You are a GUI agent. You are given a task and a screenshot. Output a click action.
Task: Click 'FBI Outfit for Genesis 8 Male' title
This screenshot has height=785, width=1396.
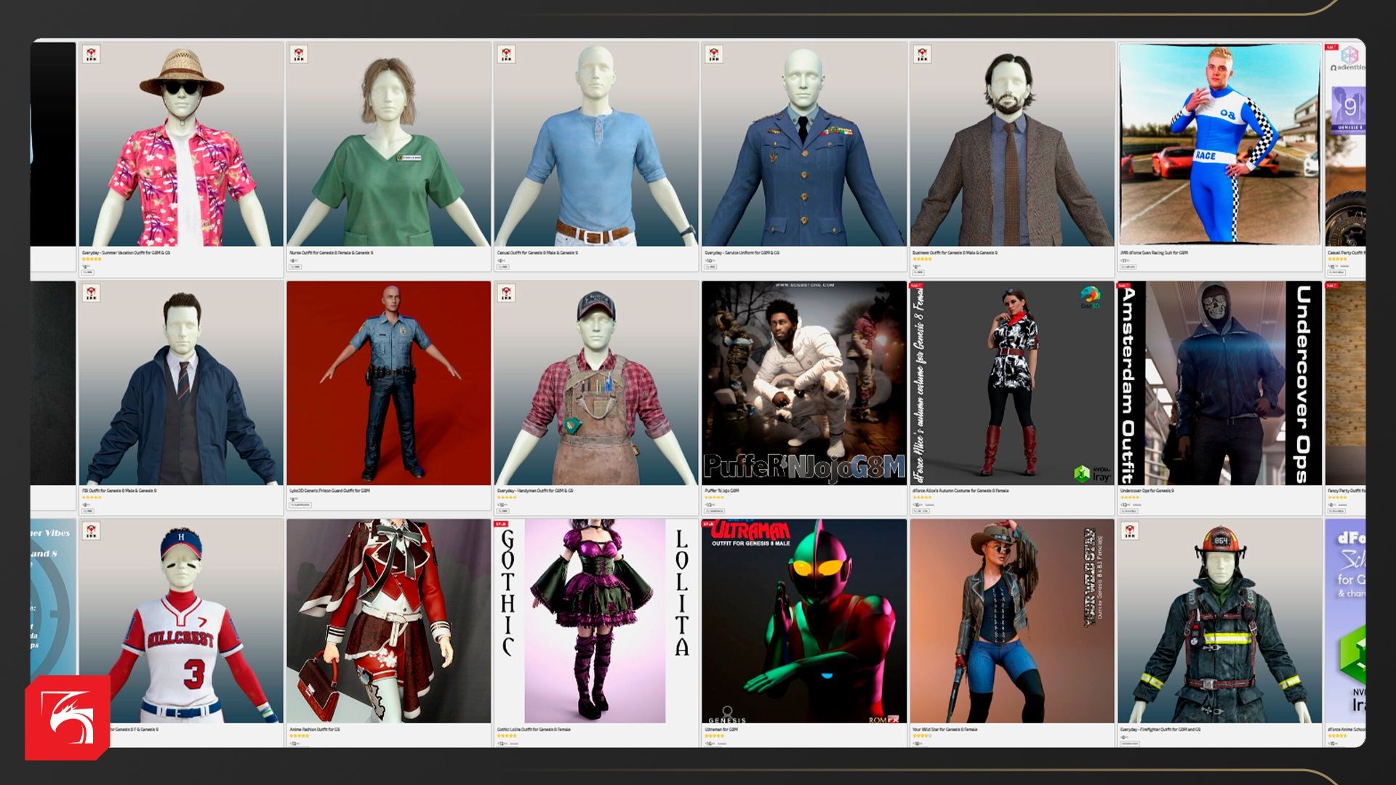tap(119, 491)
